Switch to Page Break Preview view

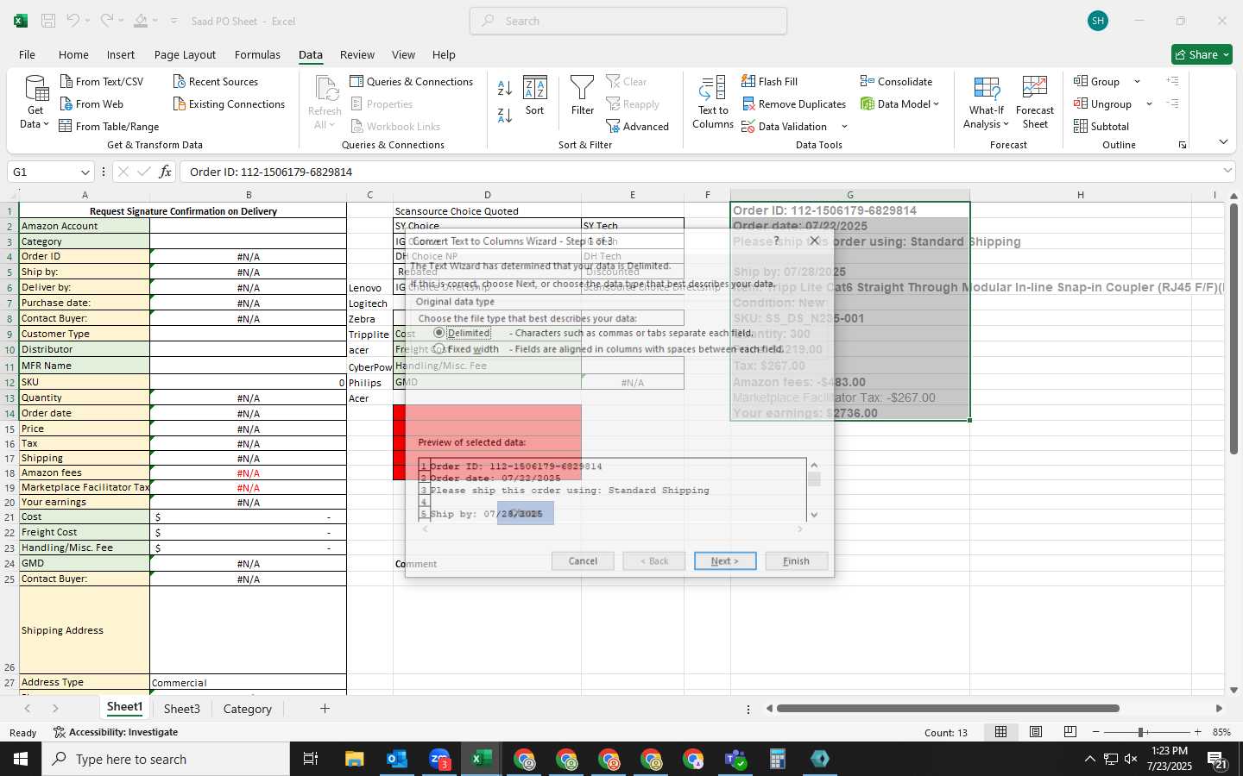(1070, 732)
